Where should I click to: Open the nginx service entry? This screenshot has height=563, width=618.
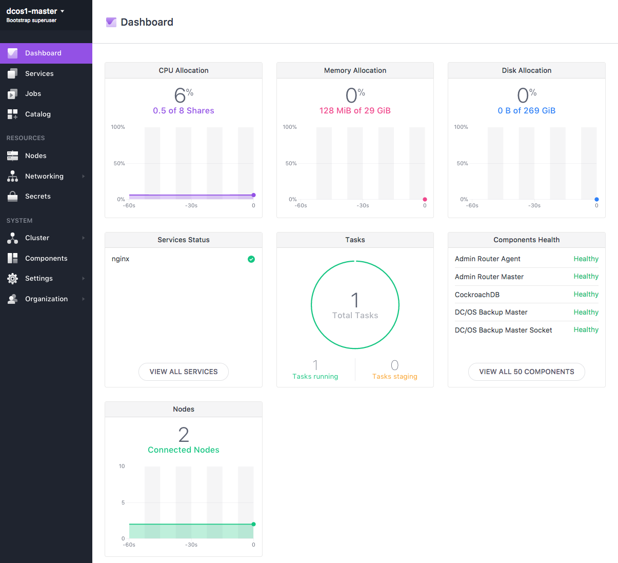click(x=184, y=259)
